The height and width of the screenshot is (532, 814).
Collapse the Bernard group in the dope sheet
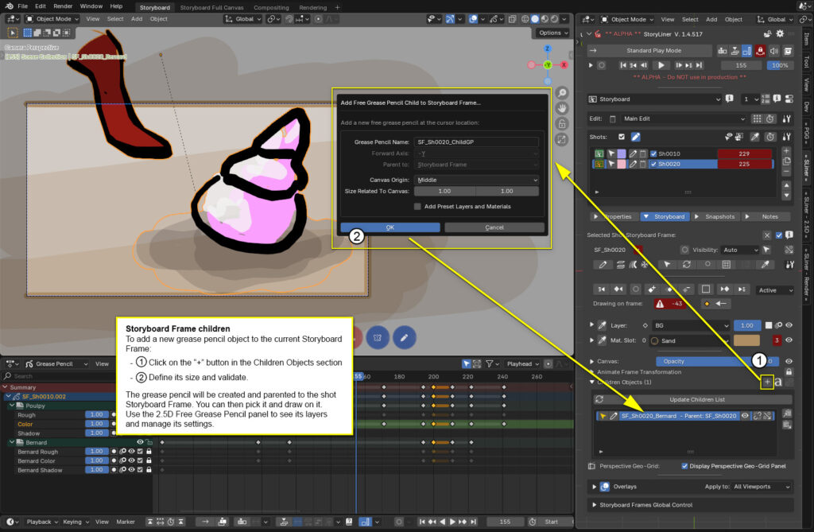click(x=11, y=442)
